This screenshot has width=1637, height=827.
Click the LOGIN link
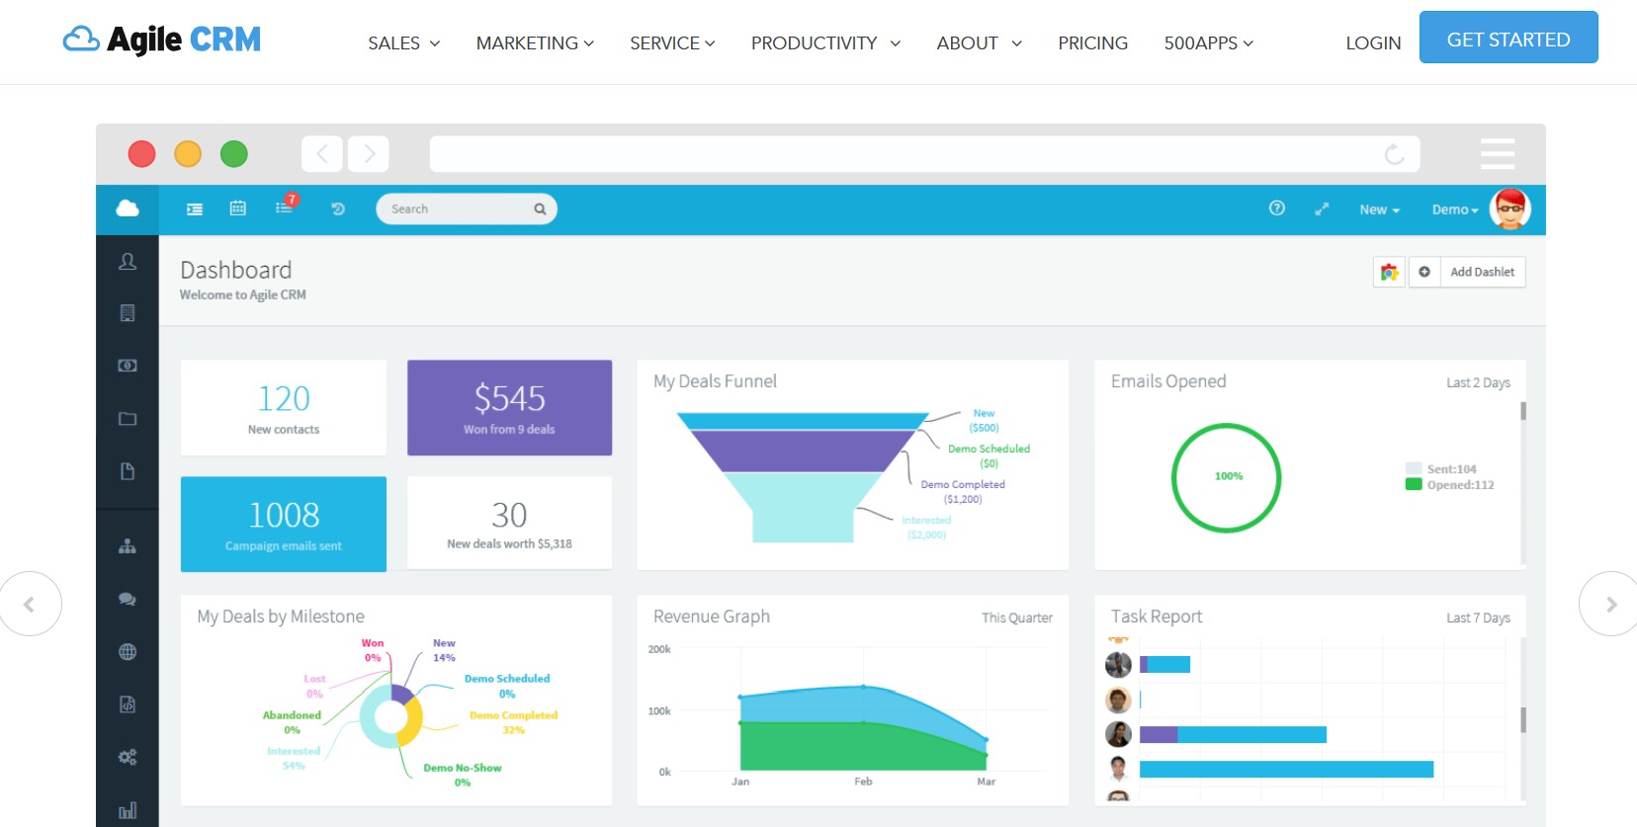1373,43
